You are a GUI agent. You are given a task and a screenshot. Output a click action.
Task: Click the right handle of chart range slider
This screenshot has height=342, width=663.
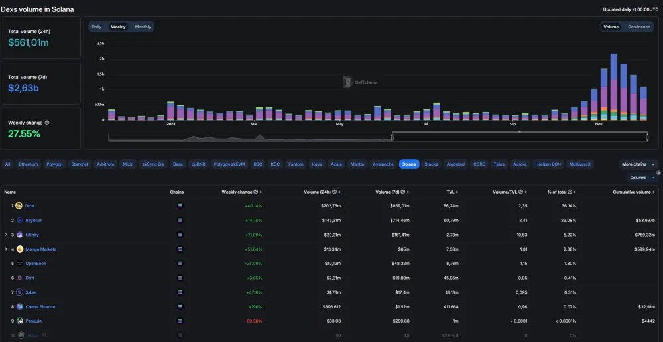tap(647, 137)
